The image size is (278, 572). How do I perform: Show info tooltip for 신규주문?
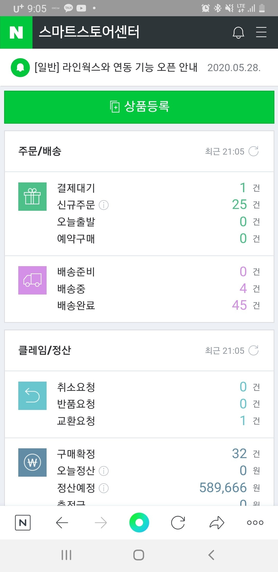point(104,205)
